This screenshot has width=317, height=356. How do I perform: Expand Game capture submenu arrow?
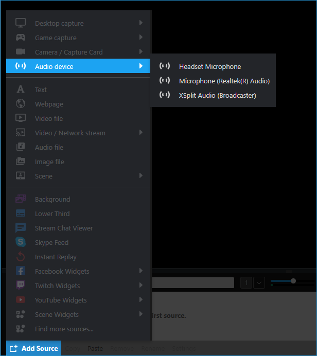141,37
